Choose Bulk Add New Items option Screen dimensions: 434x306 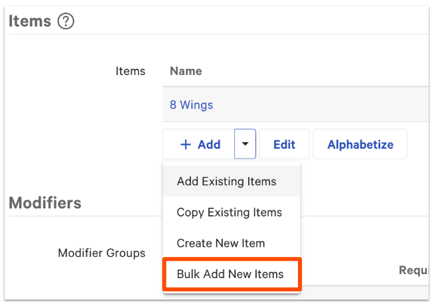click(x=230, y=273)
